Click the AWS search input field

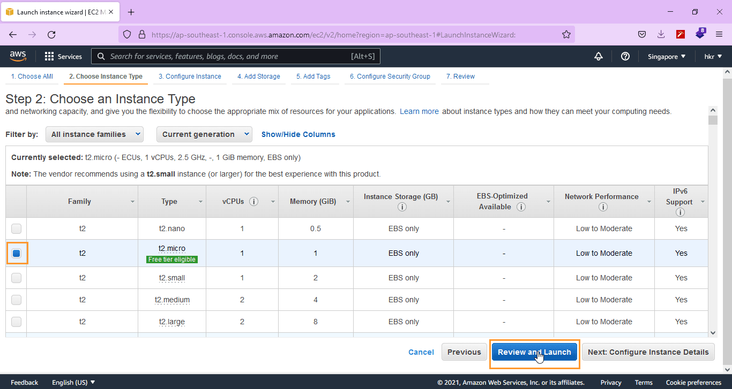click(x=236, y=56)
